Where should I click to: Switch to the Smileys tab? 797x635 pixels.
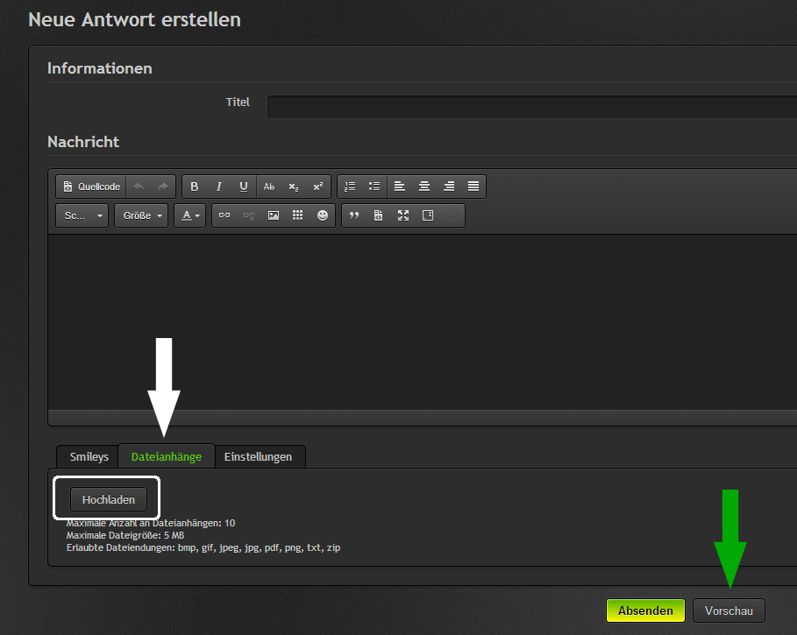(89, 456)
